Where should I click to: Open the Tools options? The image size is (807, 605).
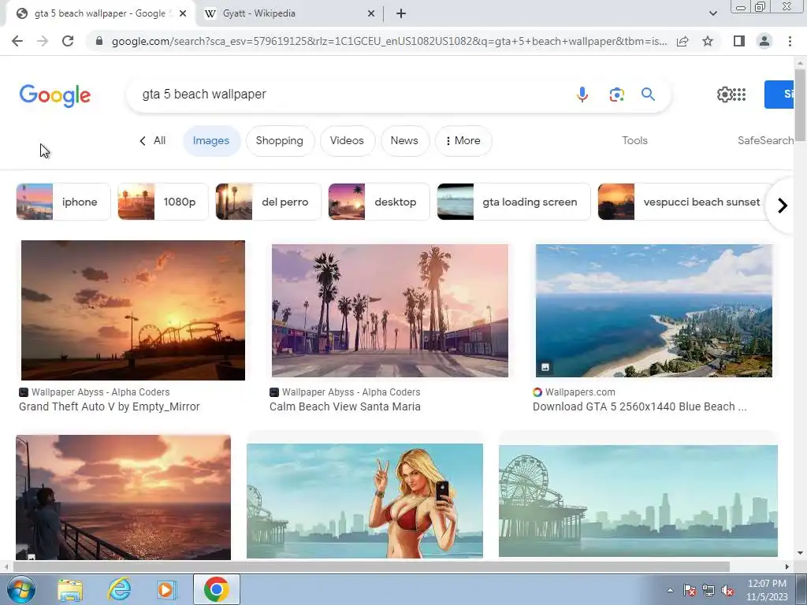634,140
